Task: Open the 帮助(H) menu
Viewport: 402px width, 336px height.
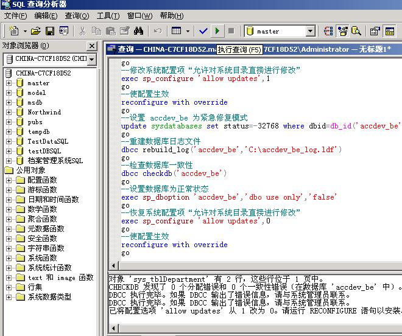Action: (x=172, y=16)
